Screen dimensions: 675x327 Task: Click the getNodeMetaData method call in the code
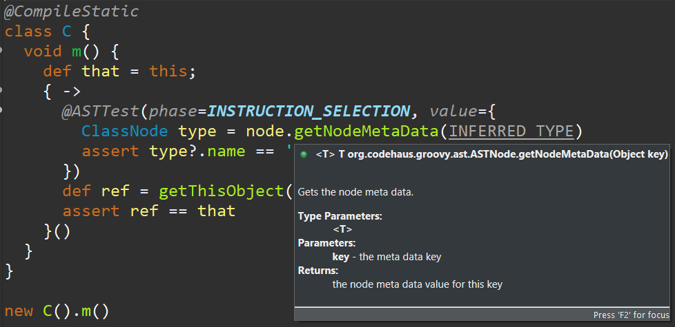(367, 131)
